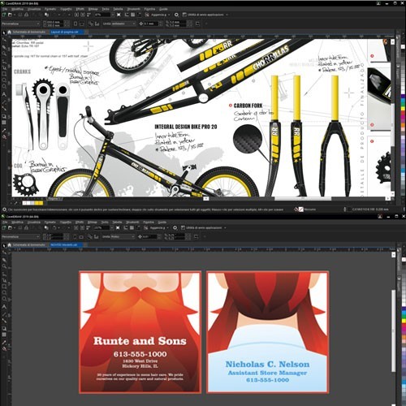Screen dimensions: 406x406
Task: Open Finestra menu in lower window
Action: pyautogui.click(x=149, y=222)
